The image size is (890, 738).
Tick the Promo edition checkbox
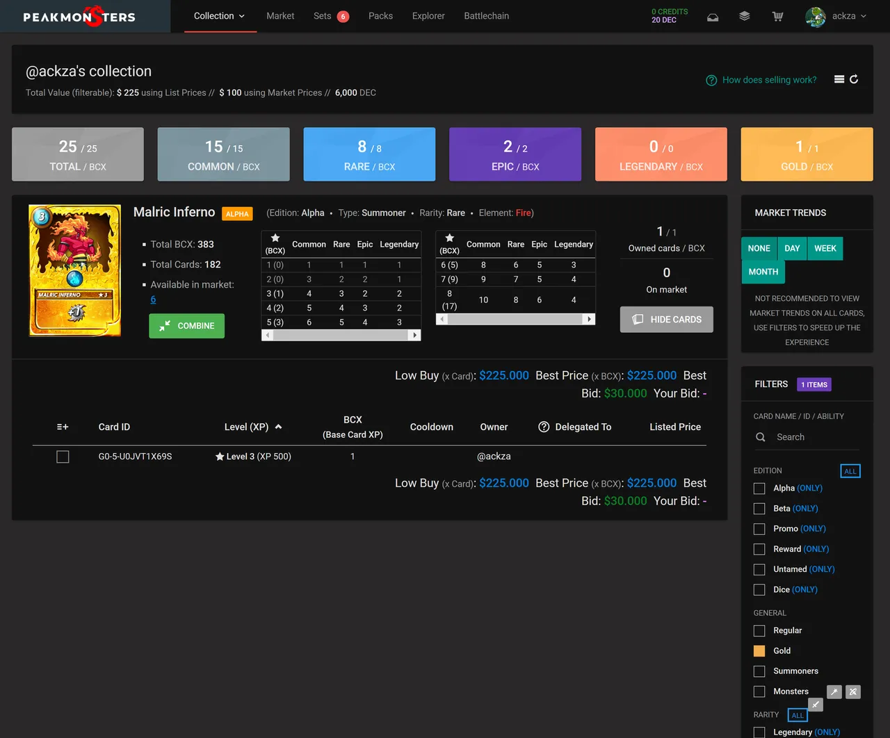point(759,529)
